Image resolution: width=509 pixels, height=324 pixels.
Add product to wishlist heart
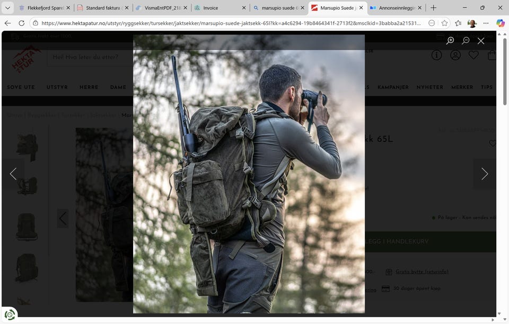point(493,143)
